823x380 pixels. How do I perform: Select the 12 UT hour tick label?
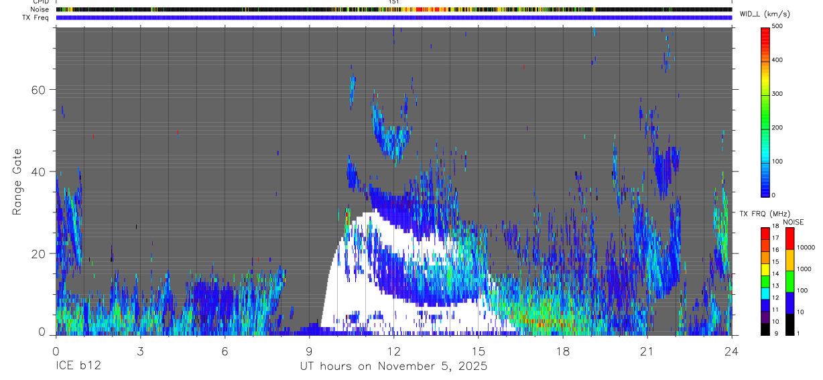click(393, 351)
